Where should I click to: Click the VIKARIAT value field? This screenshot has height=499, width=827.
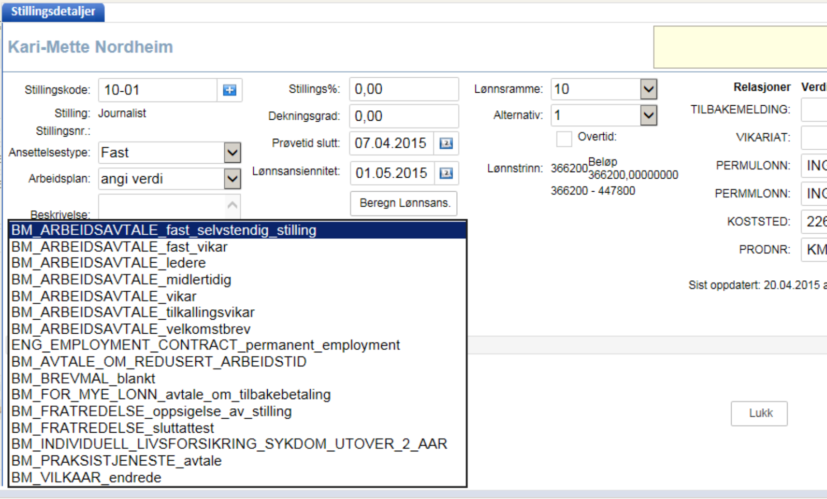tap(814, 138)
